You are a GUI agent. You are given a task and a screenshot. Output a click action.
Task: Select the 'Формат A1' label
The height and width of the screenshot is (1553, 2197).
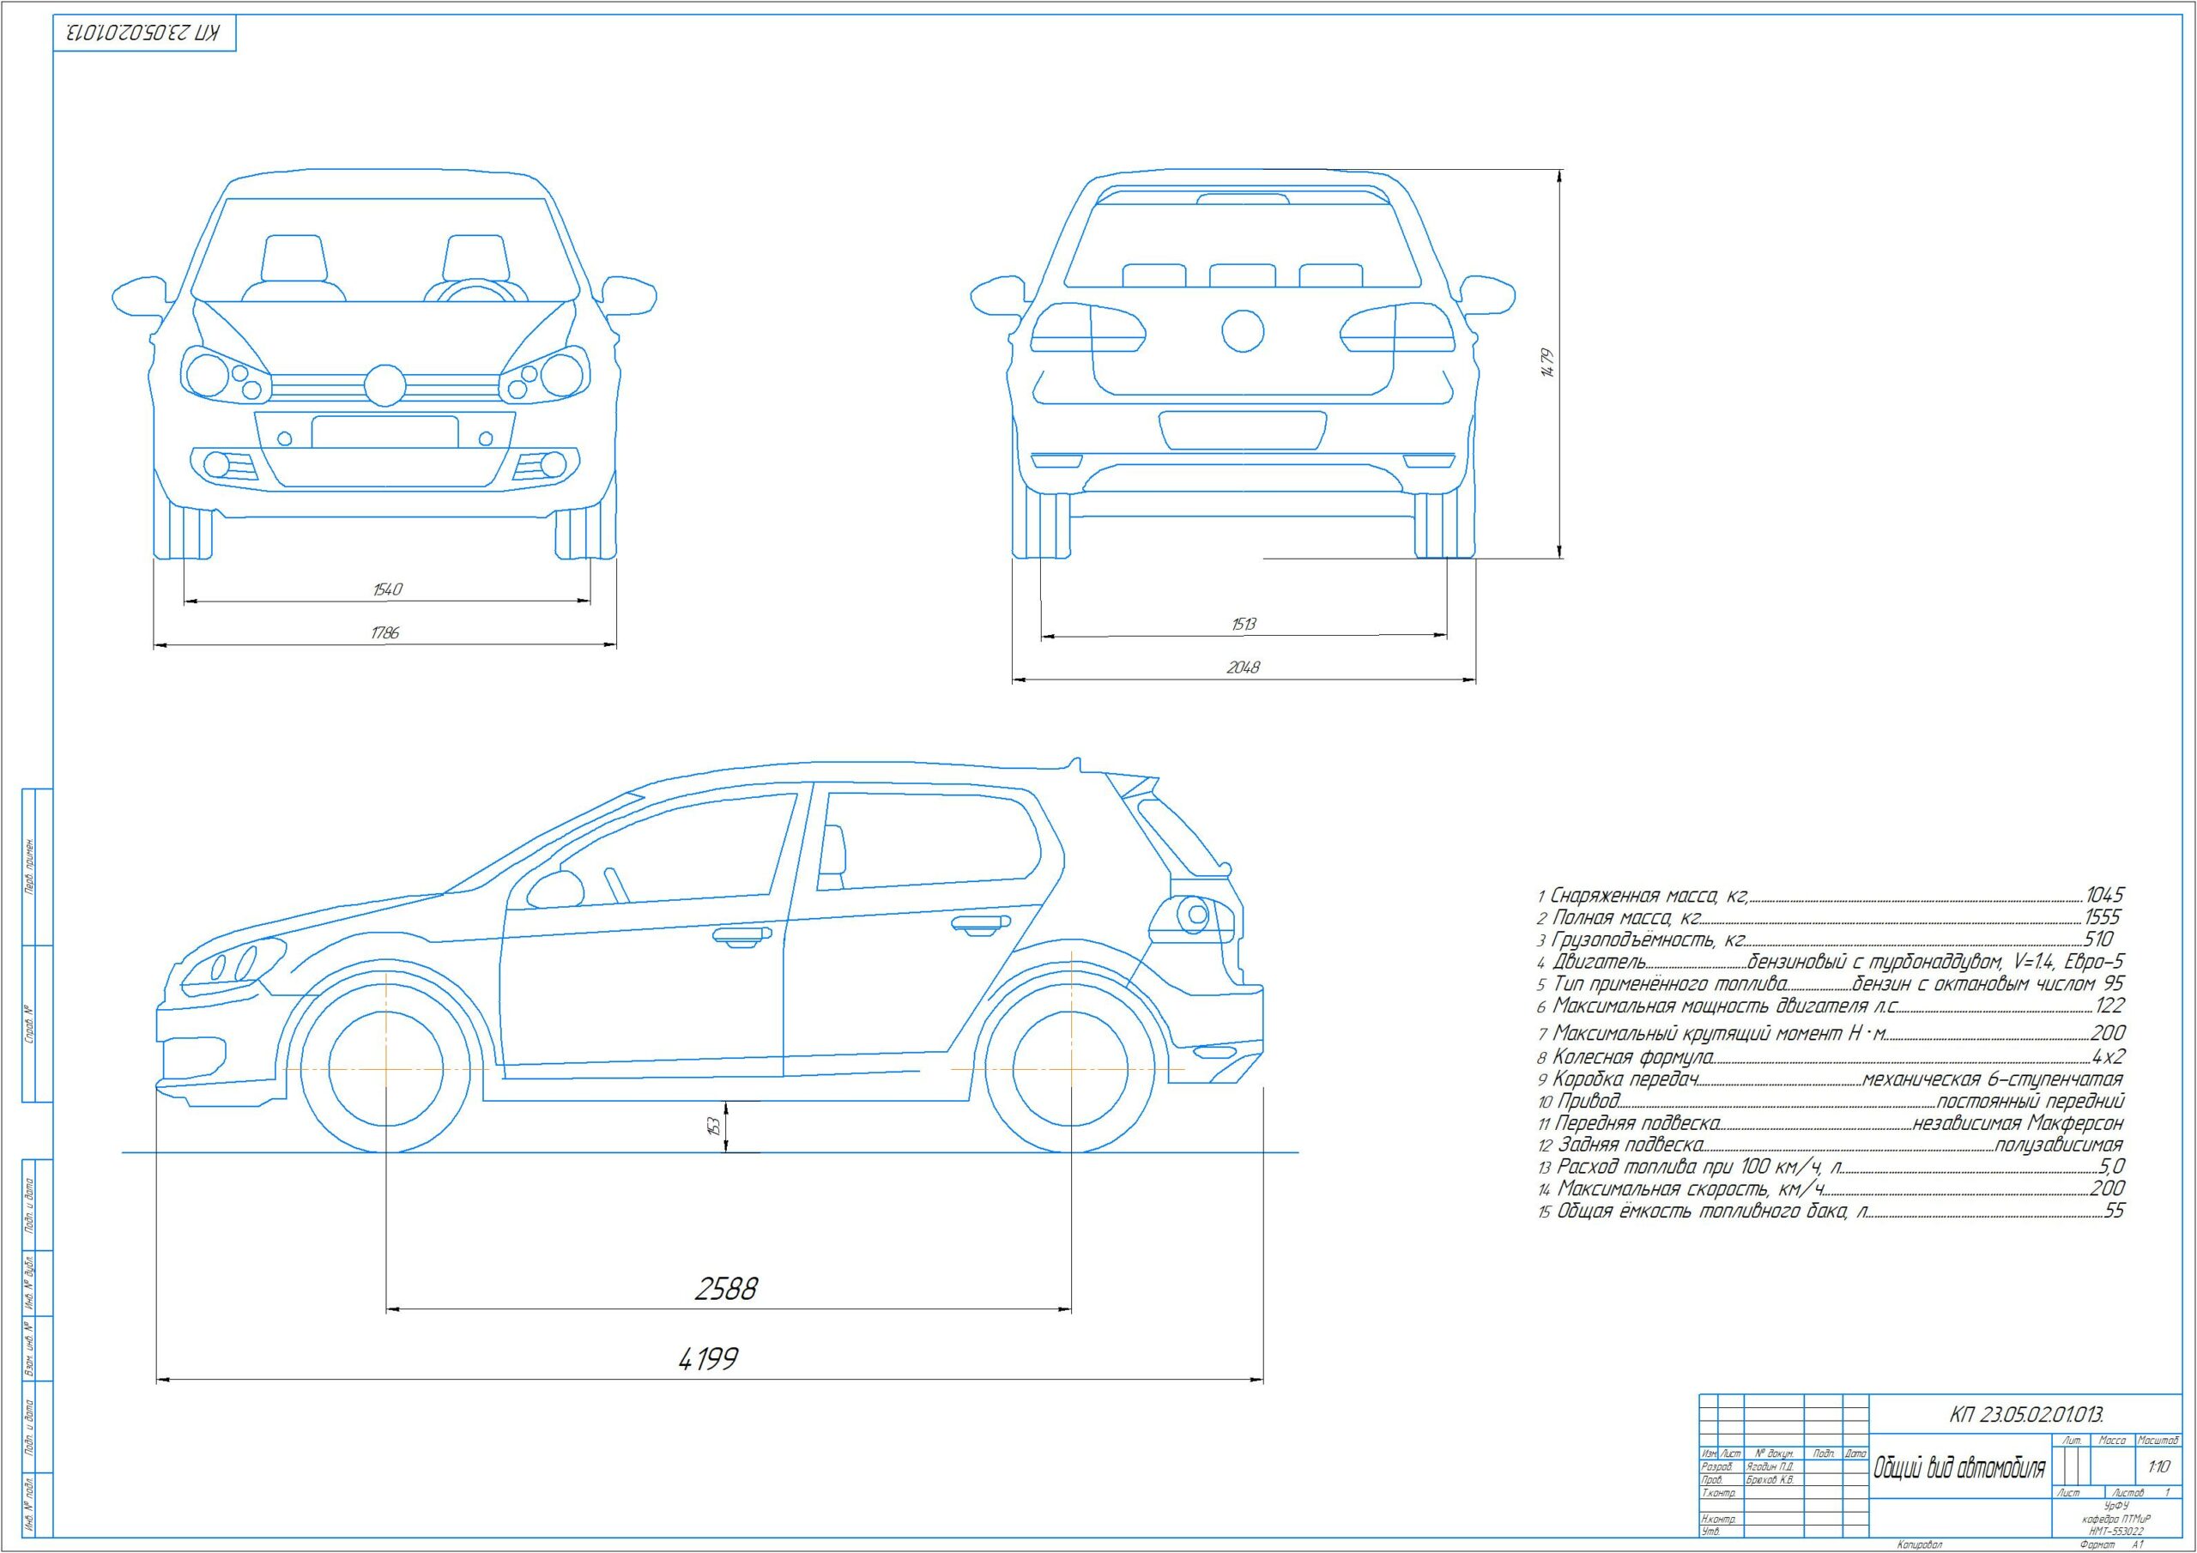pos(2112,1544)
